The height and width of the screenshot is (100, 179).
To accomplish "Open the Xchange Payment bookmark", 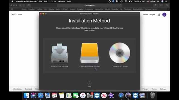I will pyautogui.click(x=151, y=9).
